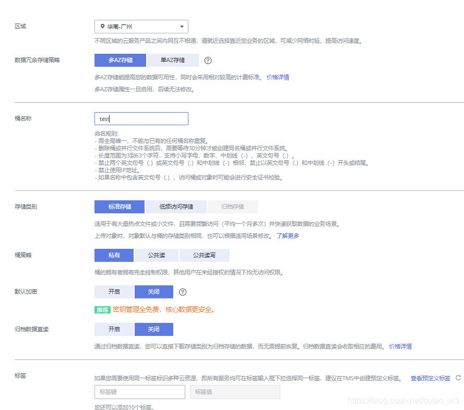
Task: Choose 私有 bucket policy
Action: [x=114, y=255]
